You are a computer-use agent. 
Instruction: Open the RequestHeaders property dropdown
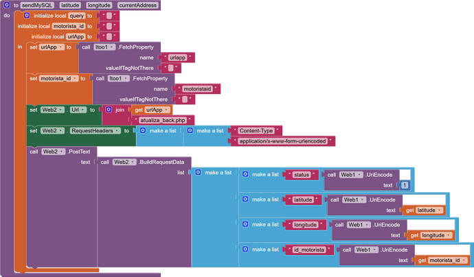[117, 131]
